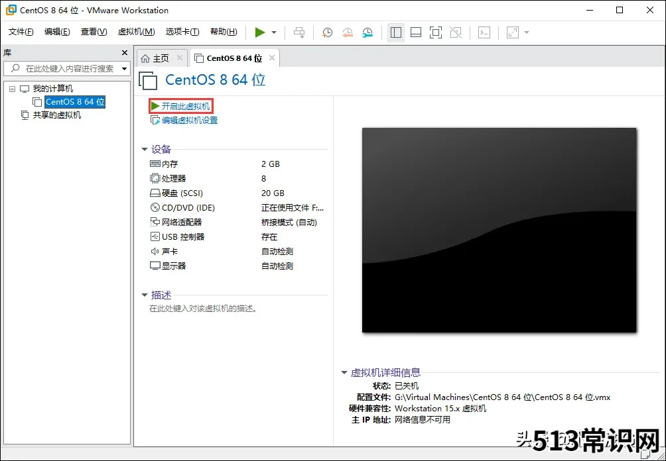
Task: Click the 开启此虚拟机 link
Action: pyautogui.click(x=185, y=106)
